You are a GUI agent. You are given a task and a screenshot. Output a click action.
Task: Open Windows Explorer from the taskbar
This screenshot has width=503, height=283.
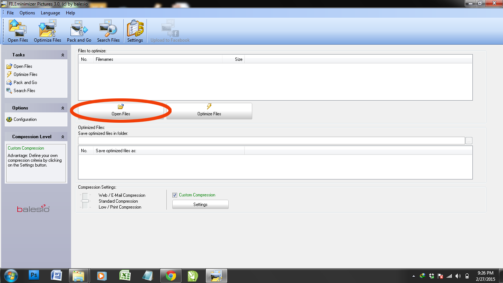coord(79,275)
